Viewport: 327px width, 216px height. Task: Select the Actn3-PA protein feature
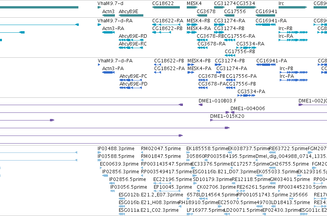pos(108,72)
